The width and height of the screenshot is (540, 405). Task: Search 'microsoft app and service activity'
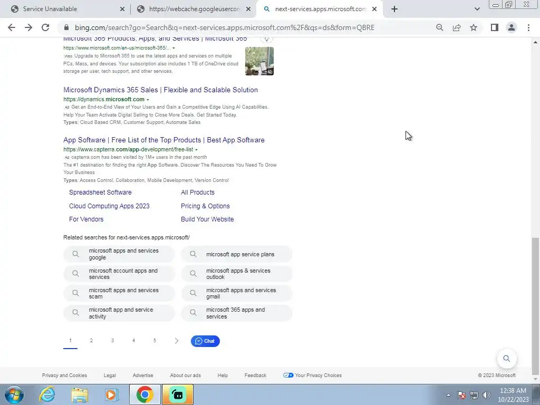(x=119, y=313)
